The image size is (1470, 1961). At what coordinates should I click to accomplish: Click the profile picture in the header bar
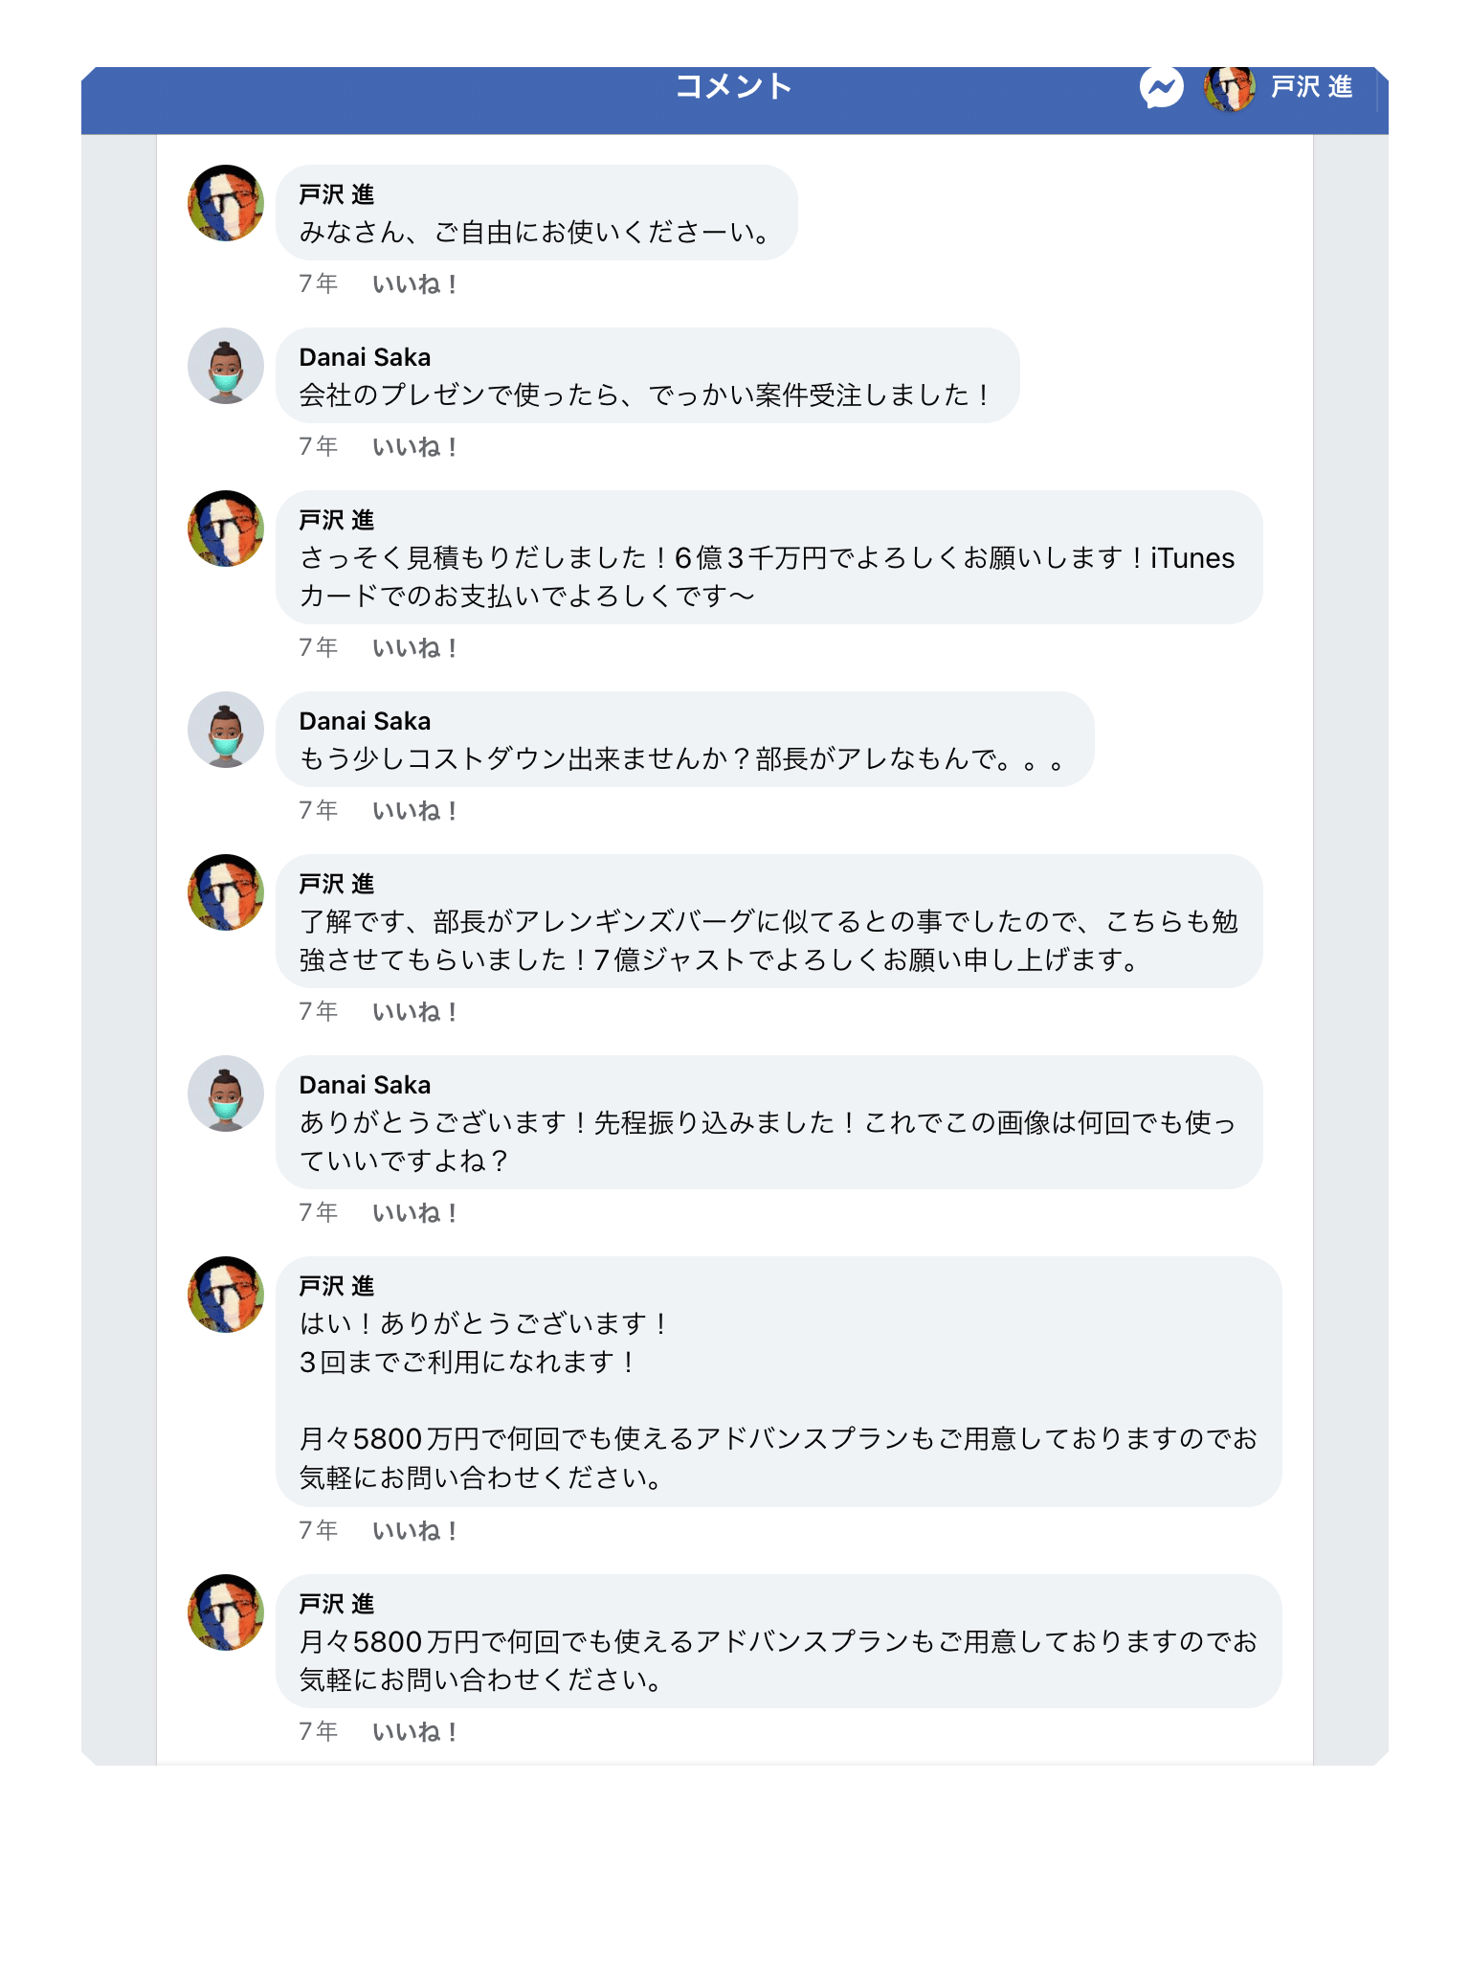click(x=1229, y=88)
